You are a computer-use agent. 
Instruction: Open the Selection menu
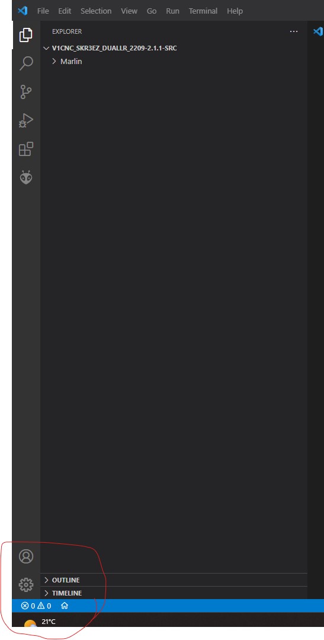[x=96, y=11]
